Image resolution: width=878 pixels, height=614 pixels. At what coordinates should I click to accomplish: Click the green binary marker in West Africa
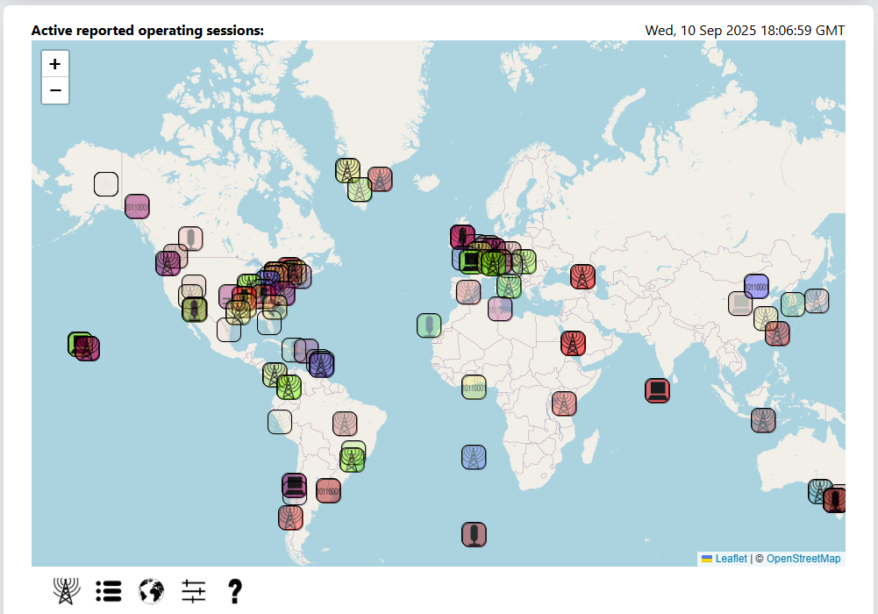tap(474, 387)
